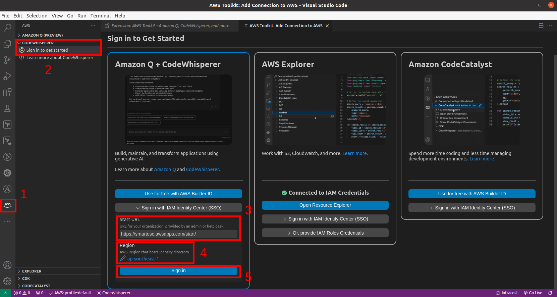The width and height of the screenshot is (557, 297).
Task: Open the Help menu
Action: coord(120,16)
